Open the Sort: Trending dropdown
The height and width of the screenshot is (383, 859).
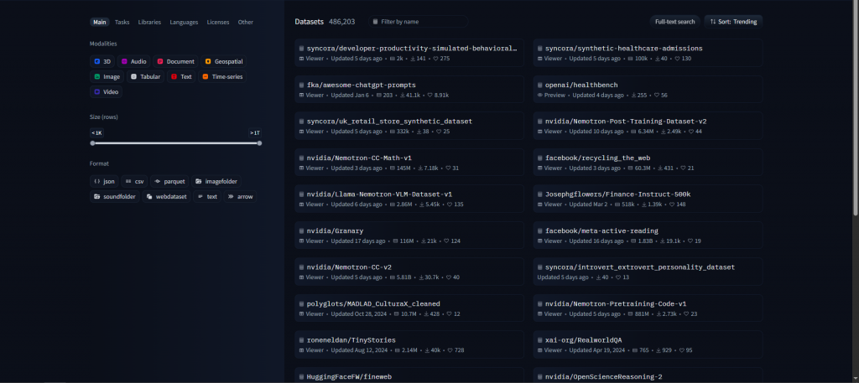click(733, 21)
